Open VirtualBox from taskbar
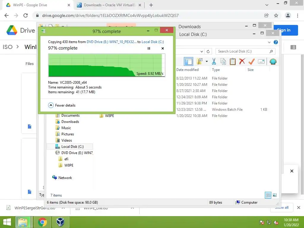 [60, 222]
